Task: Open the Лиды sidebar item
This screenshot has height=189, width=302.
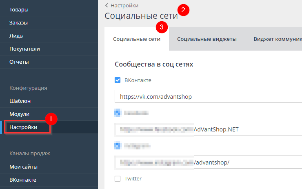Action: pyautogui.click(x=16, y=36)
